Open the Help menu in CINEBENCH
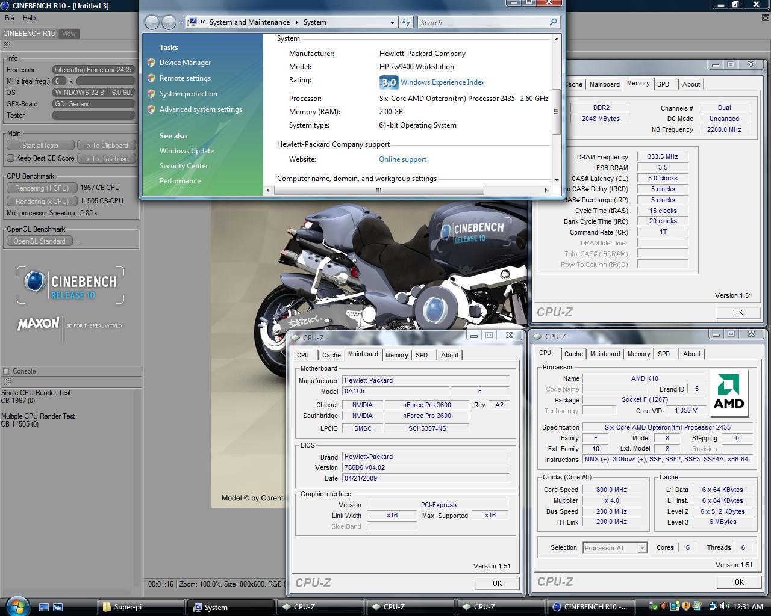This screenshot has width=771, height=616. tap(30, 18)
